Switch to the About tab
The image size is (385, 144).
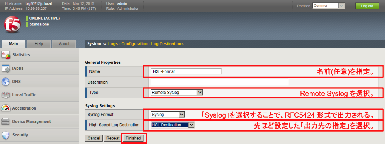tap(64, 44)
